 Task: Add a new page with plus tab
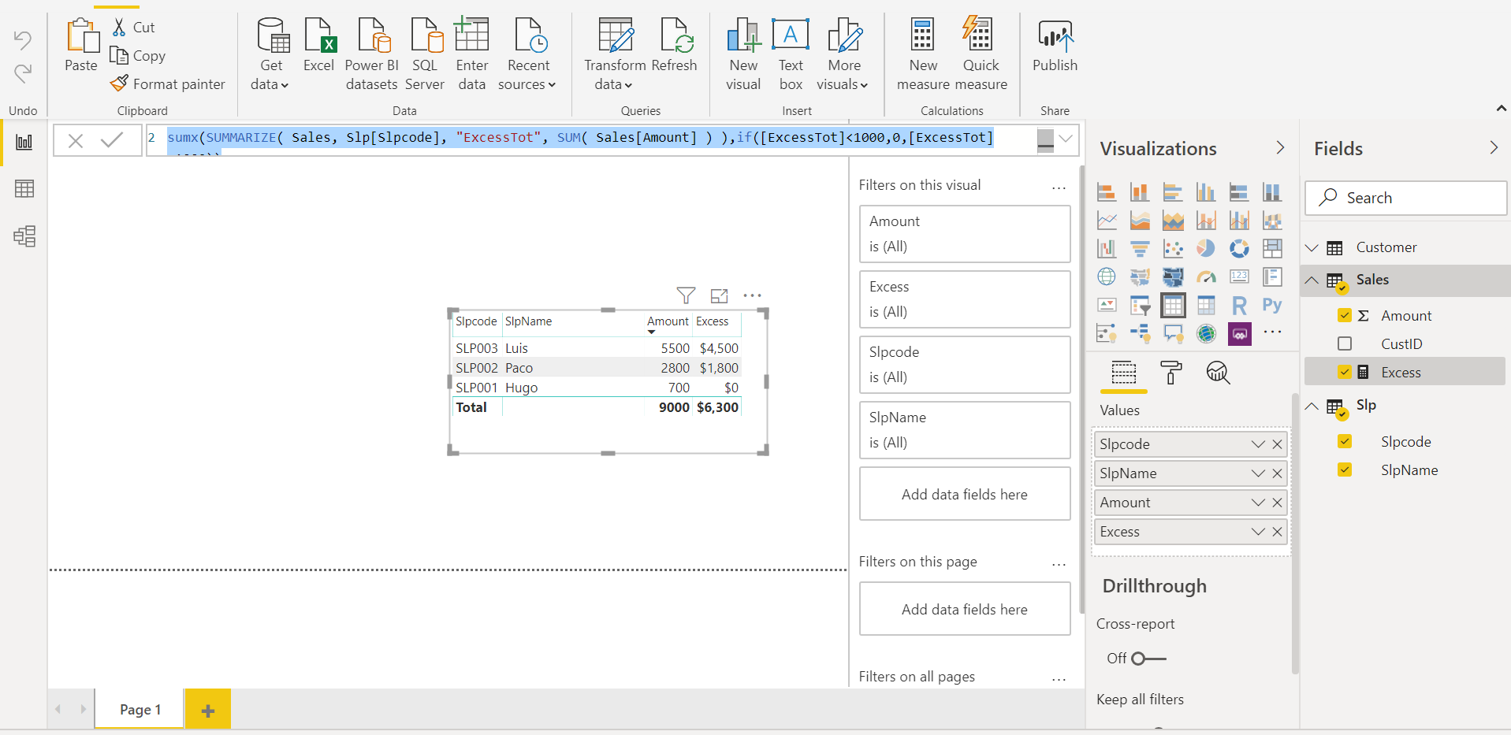point(208,709)
